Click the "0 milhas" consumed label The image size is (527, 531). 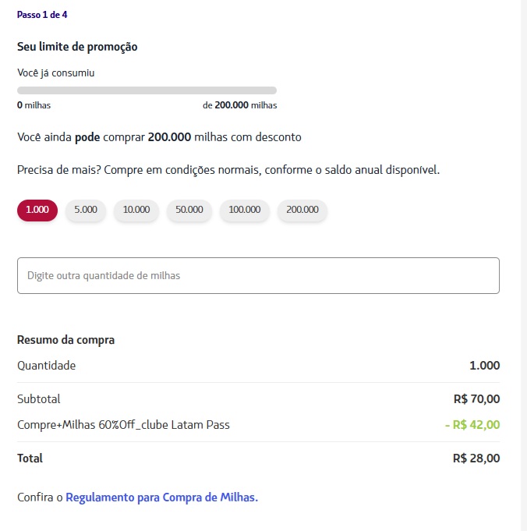tap(34, 105)
